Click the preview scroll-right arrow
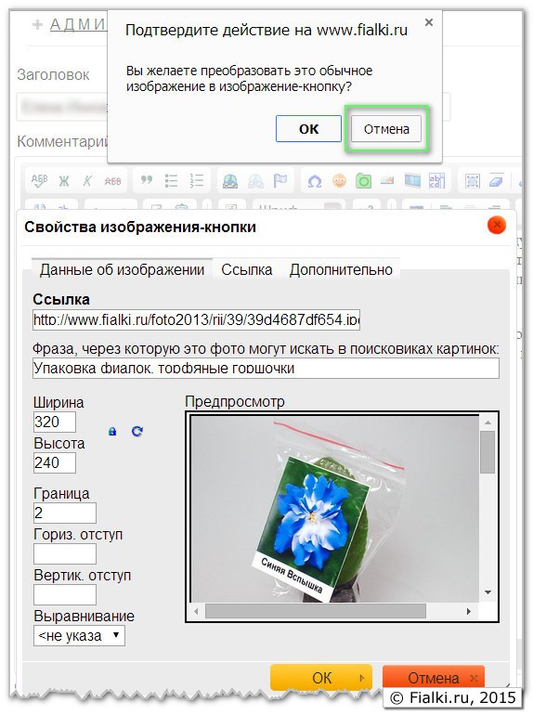 click(x=469, y=611)
